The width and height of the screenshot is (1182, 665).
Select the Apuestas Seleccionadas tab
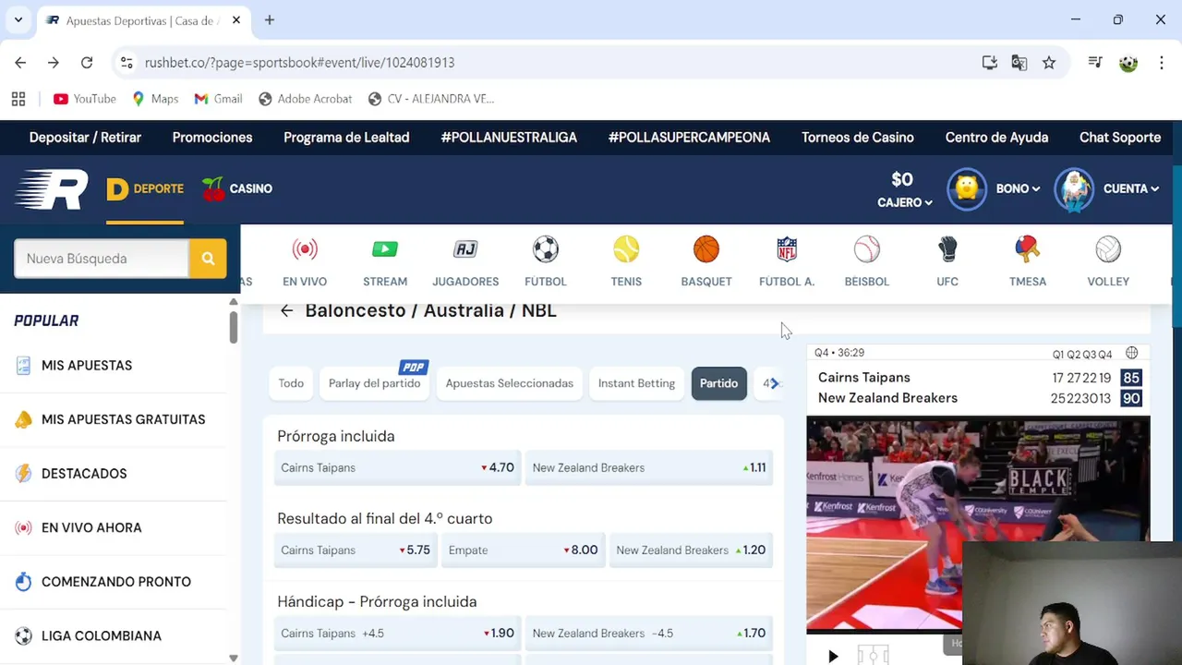[x=509, y=383]
